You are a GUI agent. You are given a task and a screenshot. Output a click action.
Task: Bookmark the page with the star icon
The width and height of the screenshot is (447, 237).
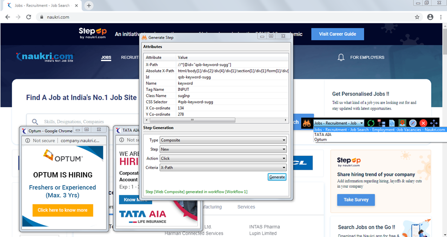(x=417, y=17)
